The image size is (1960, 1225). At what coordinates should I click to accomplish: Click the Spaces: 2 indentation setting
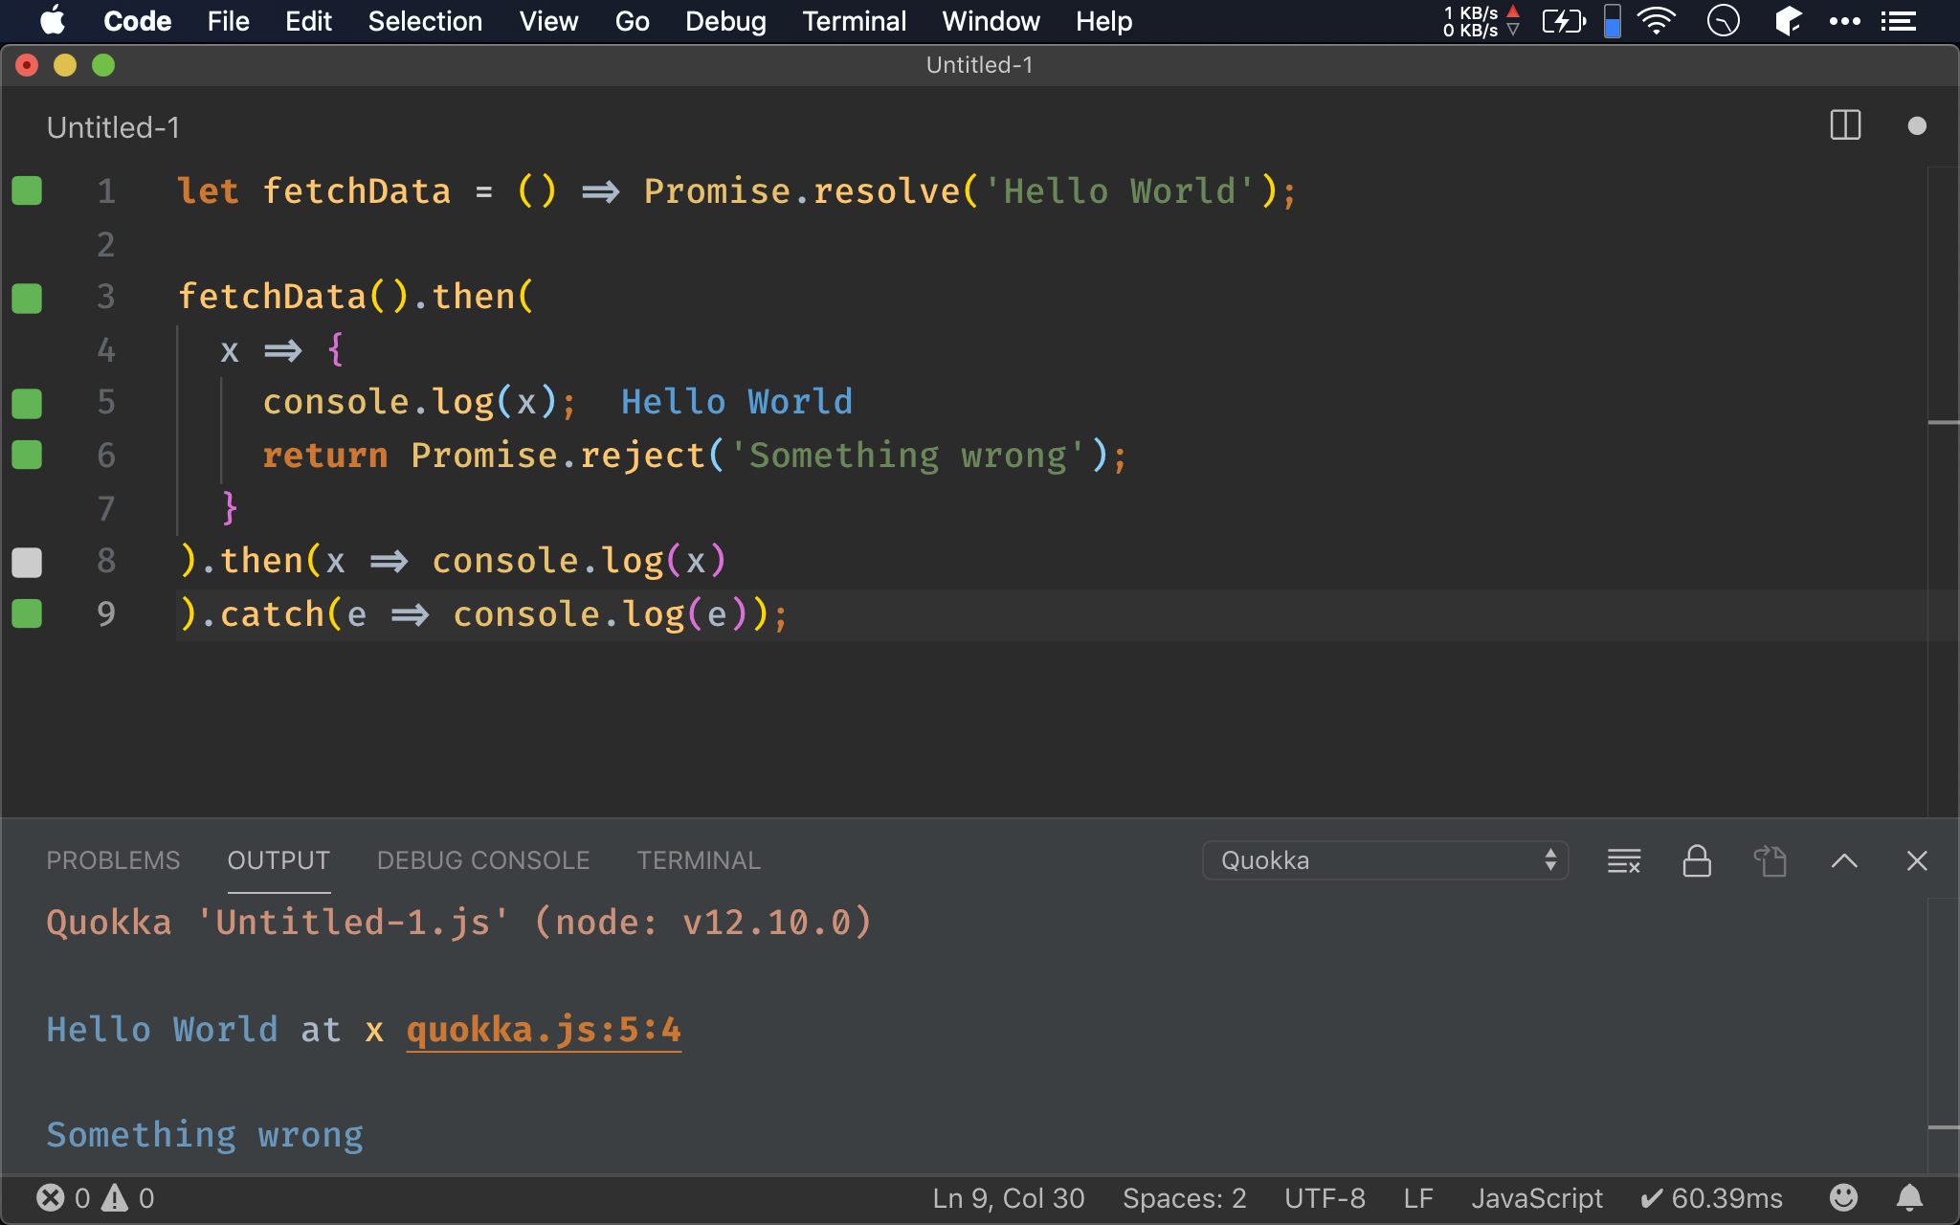coord(1184,1198)
